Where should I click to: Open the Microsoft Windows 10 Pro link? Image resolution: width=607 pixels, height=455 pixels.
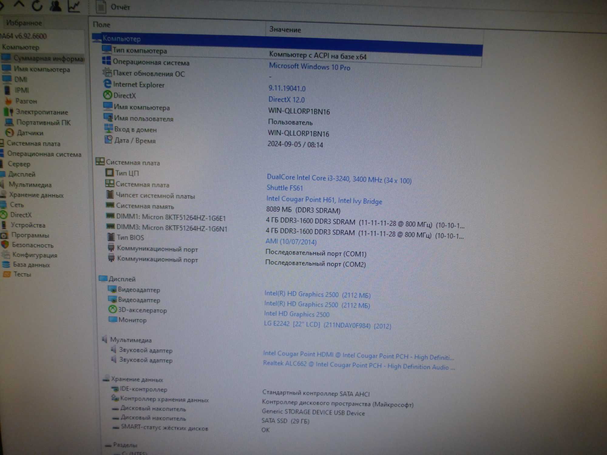[x=310, y=66]
